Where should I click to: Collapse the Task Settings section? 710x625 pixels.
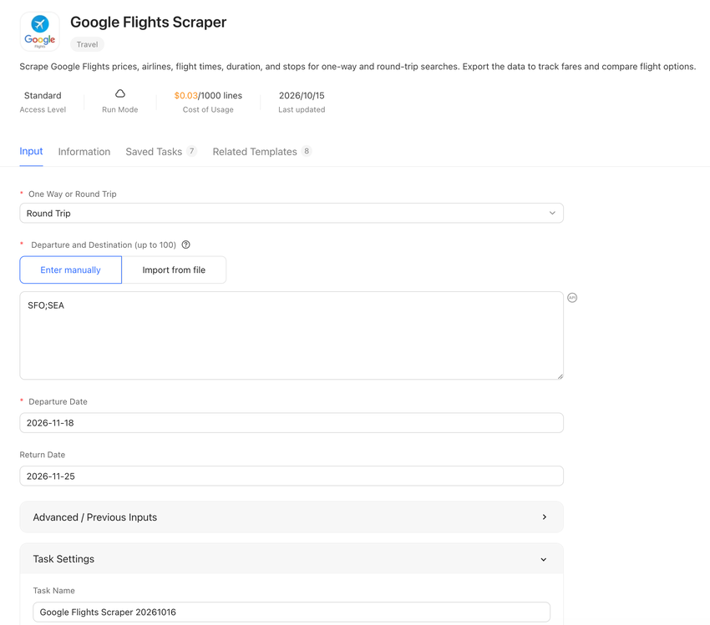click(x=292, y=559)
